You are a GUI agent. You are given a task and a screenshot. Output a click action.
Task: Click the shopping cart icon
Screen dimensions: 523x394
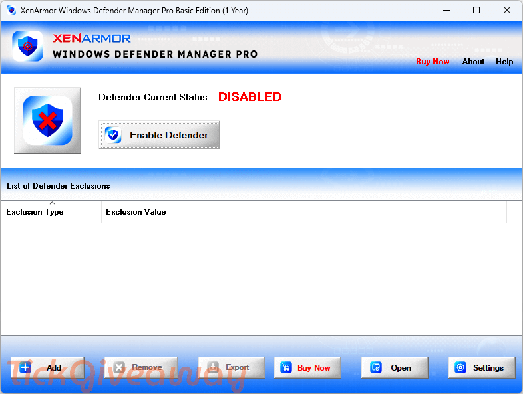tap(286, 367)
